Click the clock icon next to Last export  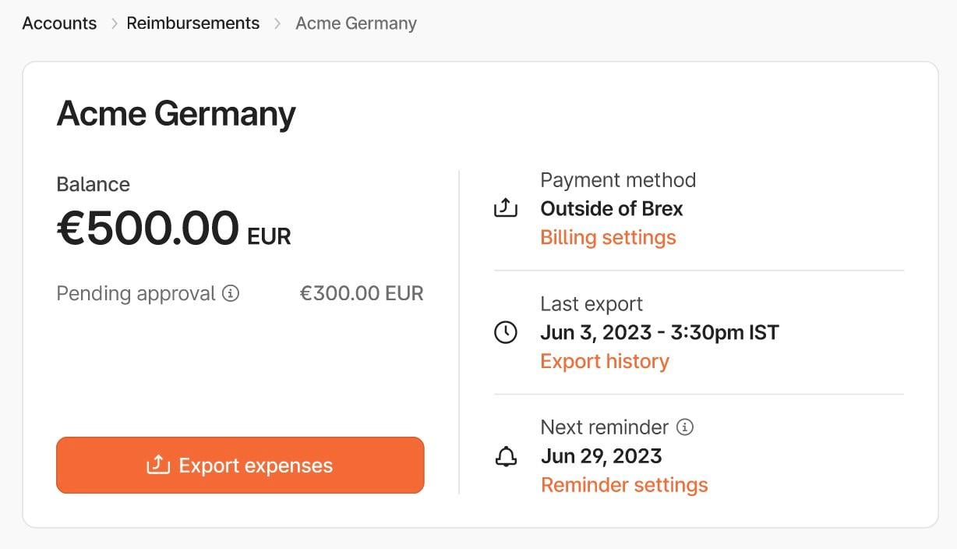point(505,331)
